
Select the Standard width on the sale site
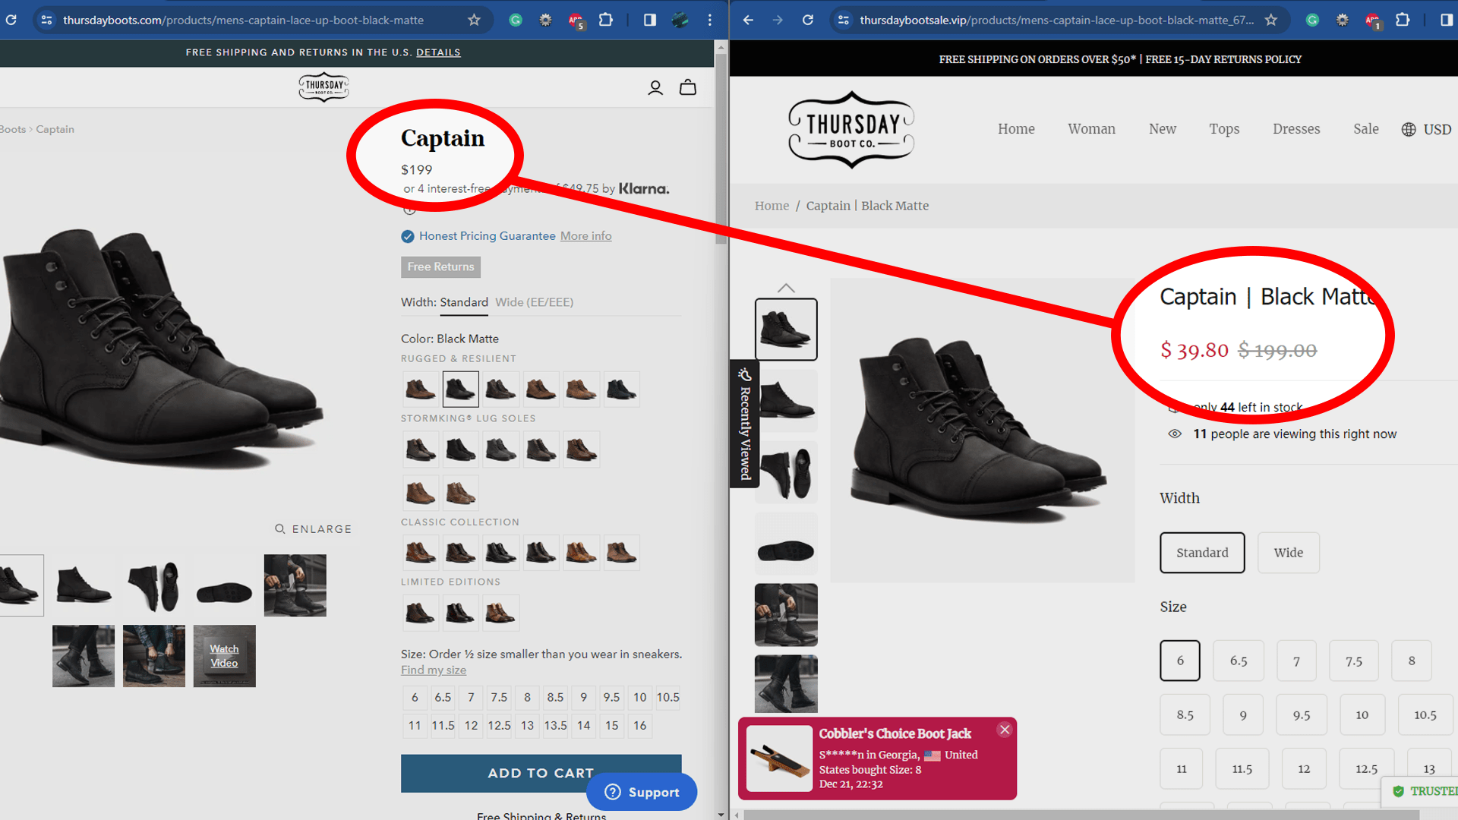[x=1202, y=553]
